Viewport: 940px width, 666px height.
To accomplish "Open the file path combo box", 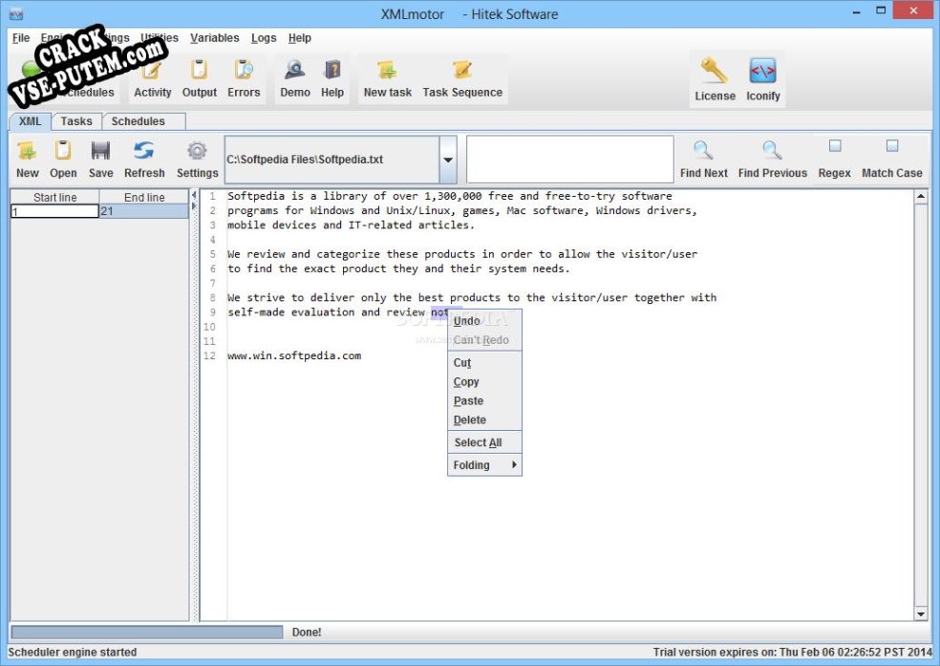I will [340, 160].
